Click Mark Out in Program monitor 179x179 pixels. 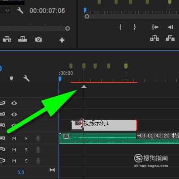click(135, 27)
